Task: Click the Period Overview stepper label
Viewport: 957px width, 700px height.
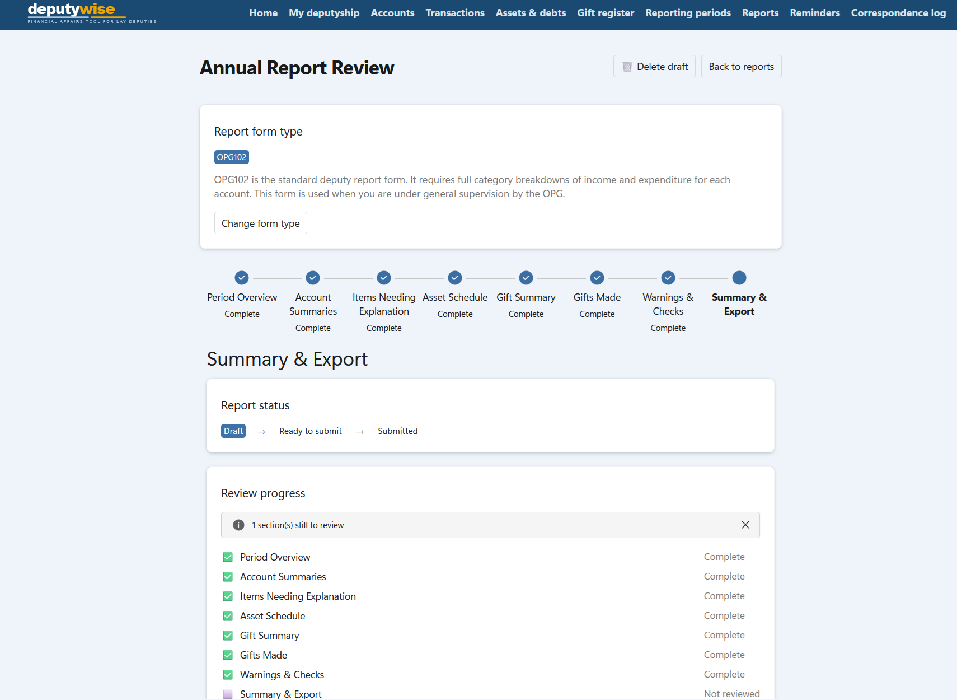Action: pyautogui.click(x=242, y=297)
